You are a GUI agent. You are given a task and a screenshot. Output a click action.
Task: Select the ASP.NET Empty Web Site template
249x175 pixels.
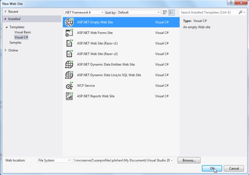pyautogui.click(x=121, y=22)
